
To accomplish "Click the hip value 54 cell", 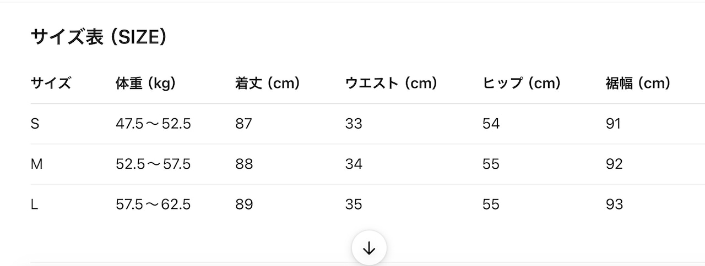I will [491, 124].
